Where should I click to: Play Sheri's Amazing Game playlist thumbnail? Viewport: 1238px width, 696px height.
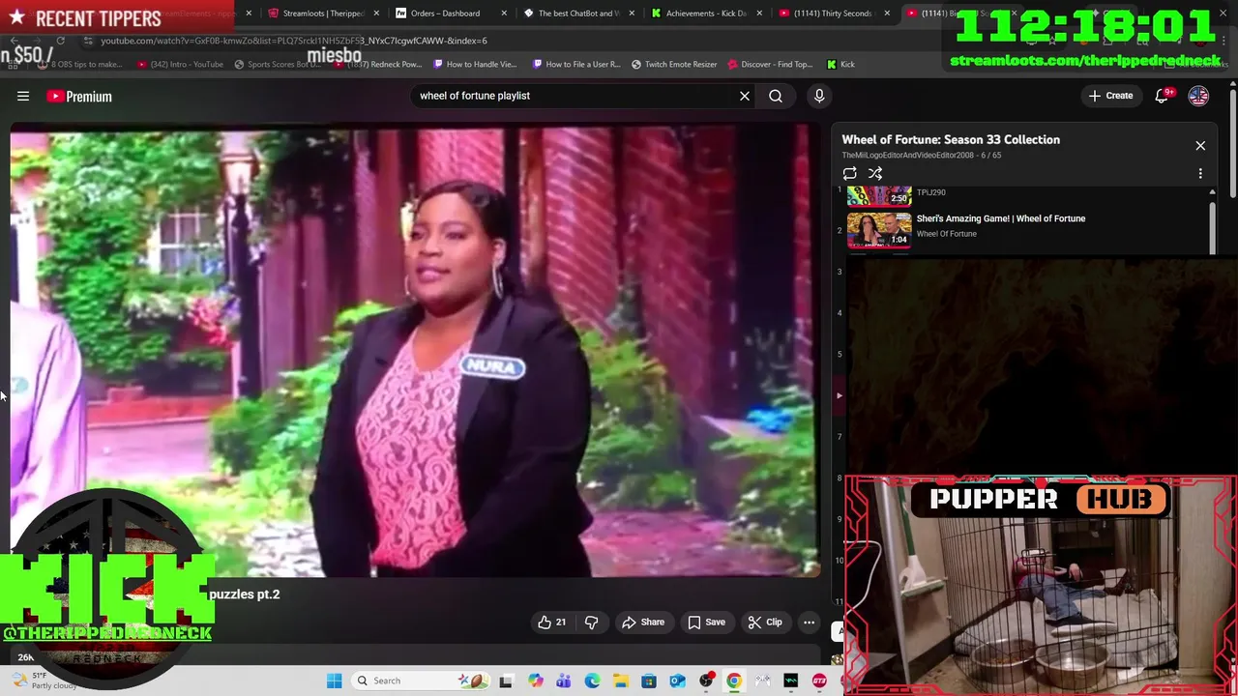point(879,229)
